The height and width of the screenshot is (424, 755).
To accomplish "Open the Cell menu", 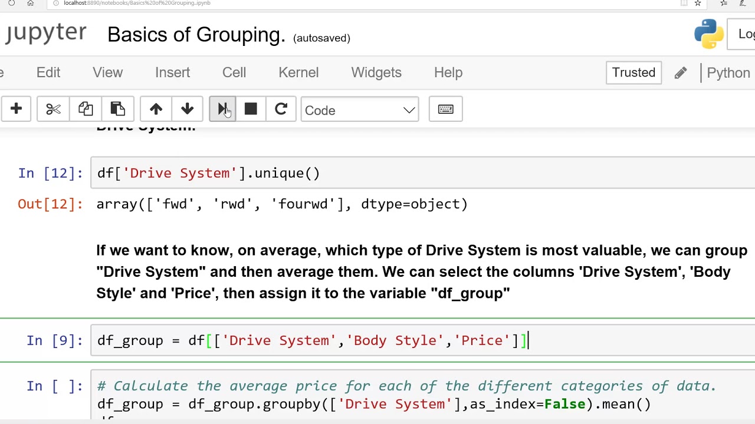I will [234, 72].
